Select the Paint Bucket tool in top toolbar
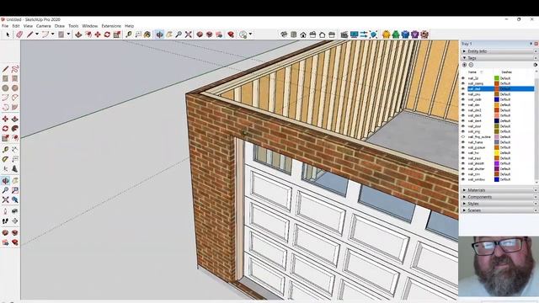 147,35
